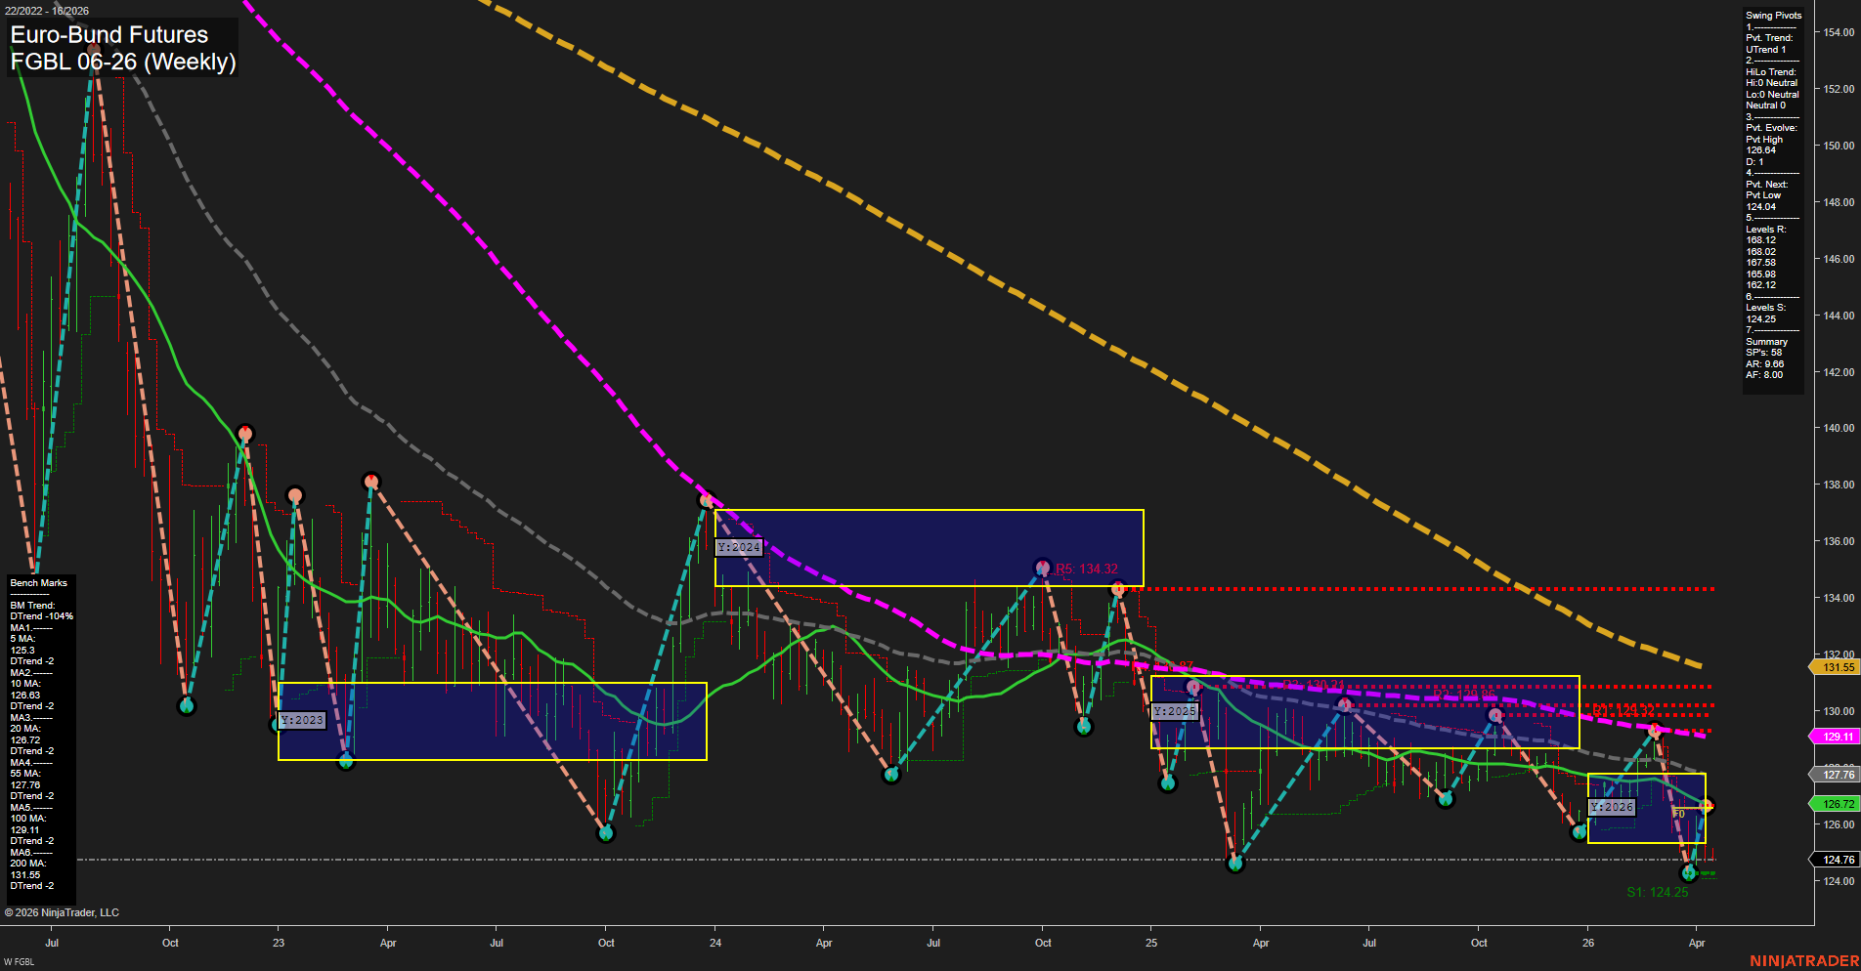
Task: Click the Y:2025 label inside its box
Action: pyautogui.click(x=1174, y=711)
